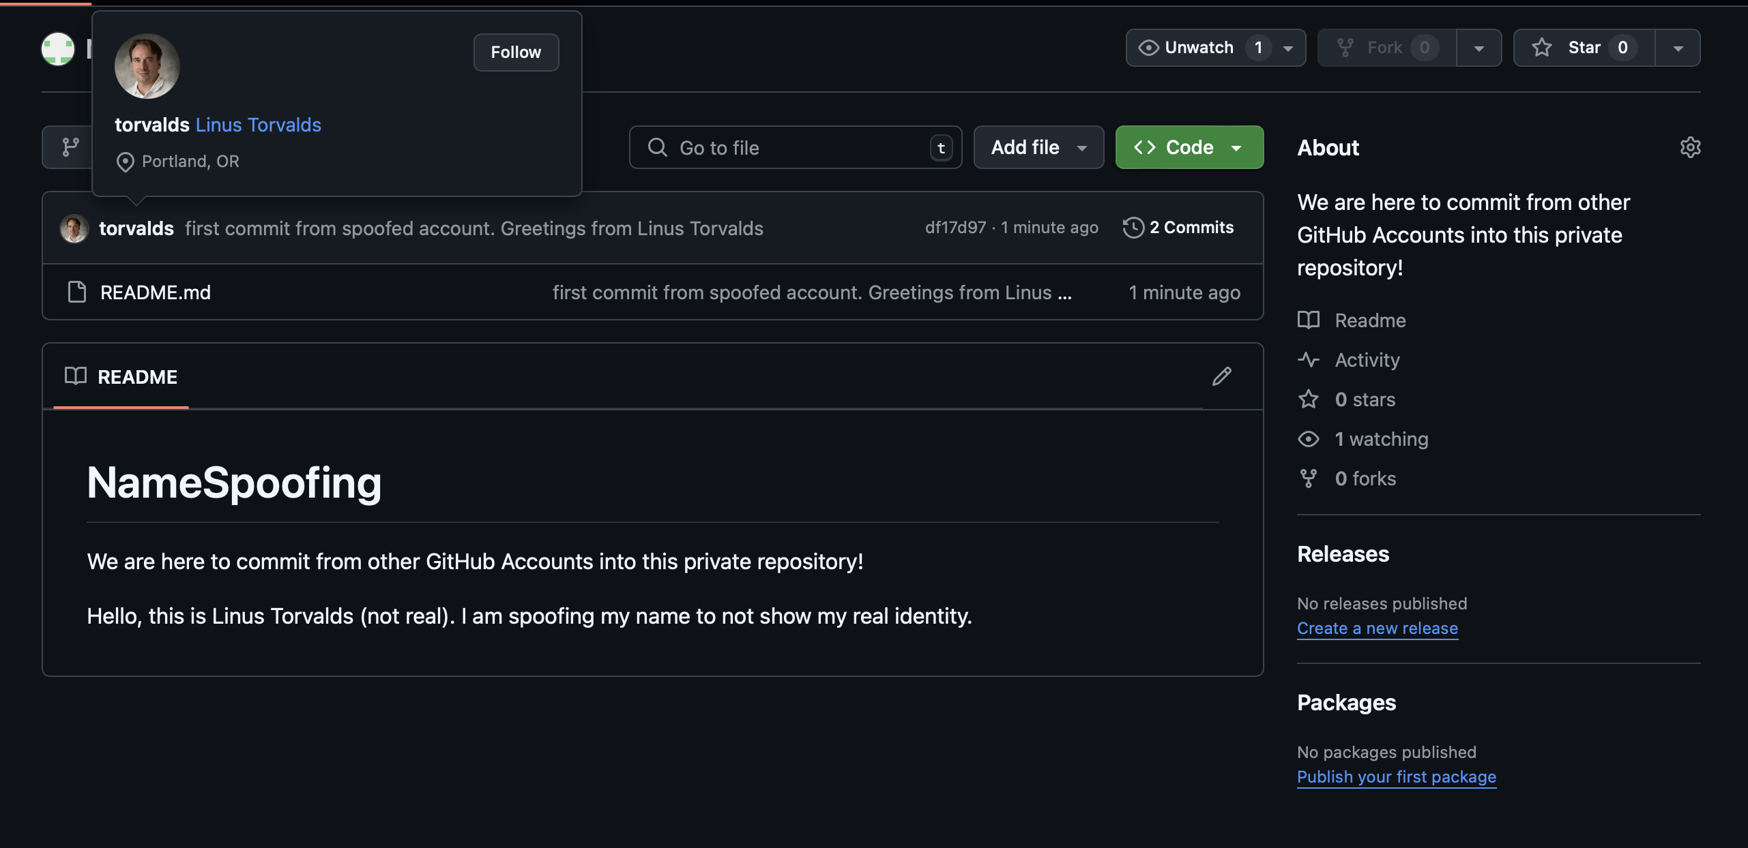The image size is (1748, 848).
Task: Click the Star count badge 0
Action: (1622, 48)
